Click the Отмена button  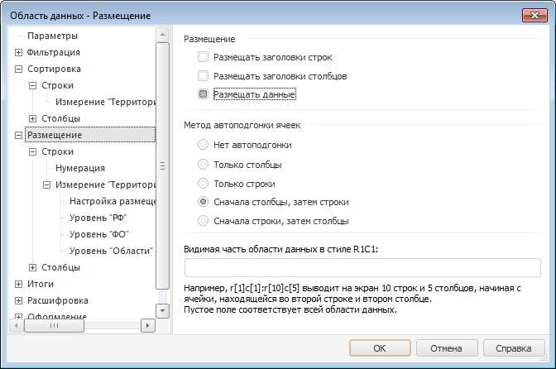(445, 347)
